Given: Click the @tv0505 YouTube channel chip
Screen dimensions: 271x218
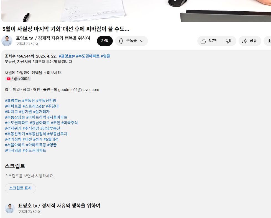Looking at the screenshot, I should [x=18, y=79].
